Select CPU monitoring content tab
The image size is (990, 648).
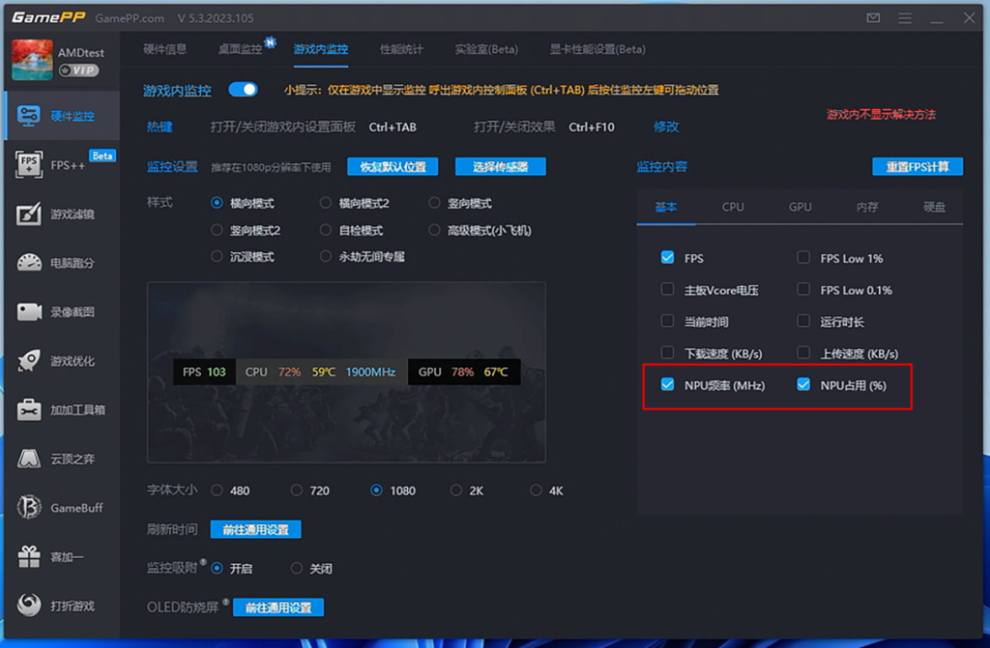pyautogui.click(x=733, y=207)
